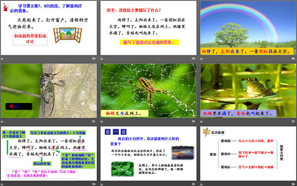Click the slide number label 28
The width and height of the screenshot is (297, 186).
pyautogui.click(x=94, y=59)
